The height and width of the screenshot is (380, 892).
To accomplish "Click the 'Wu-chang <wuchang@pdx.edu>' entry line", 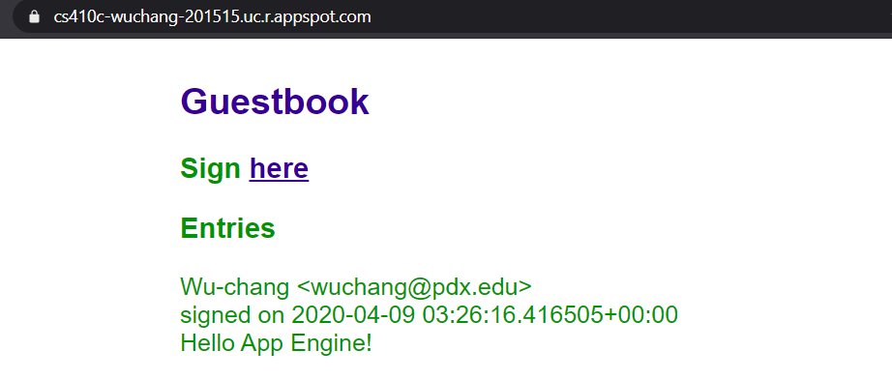I will click(356, 287).
